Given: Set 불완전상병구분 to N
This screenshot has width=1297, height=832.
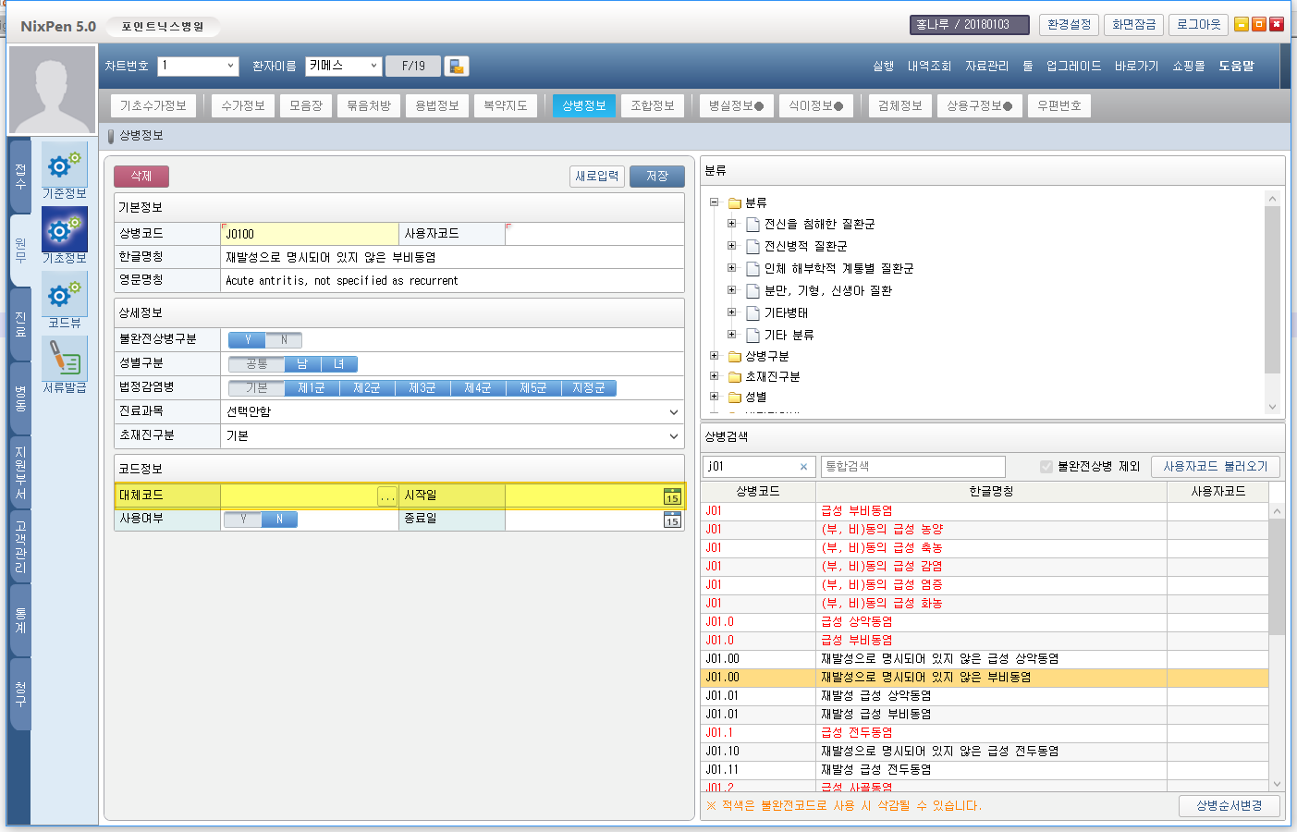Looking at the screenshot, I should [x=284, y=339].
